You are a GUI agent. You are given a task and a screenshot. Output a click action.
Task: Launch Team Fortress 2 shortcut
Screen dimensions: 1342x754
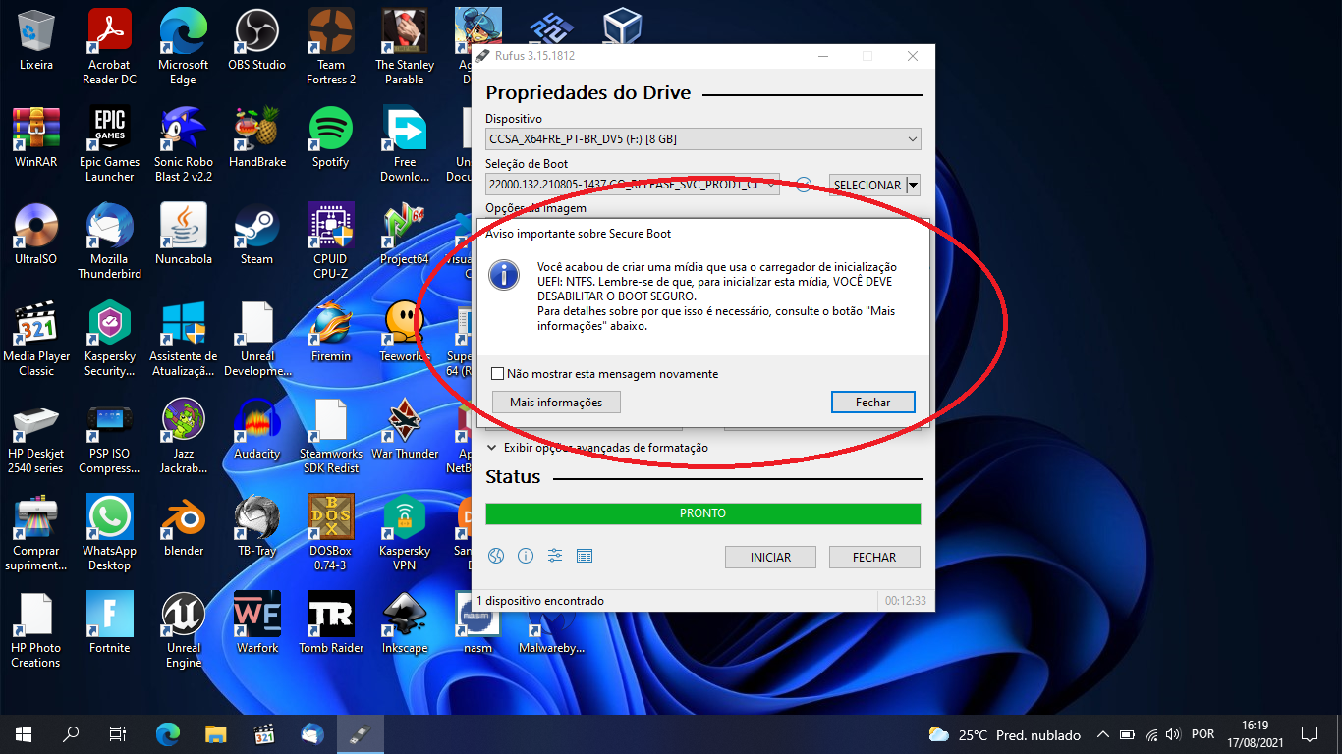[331, 47]
